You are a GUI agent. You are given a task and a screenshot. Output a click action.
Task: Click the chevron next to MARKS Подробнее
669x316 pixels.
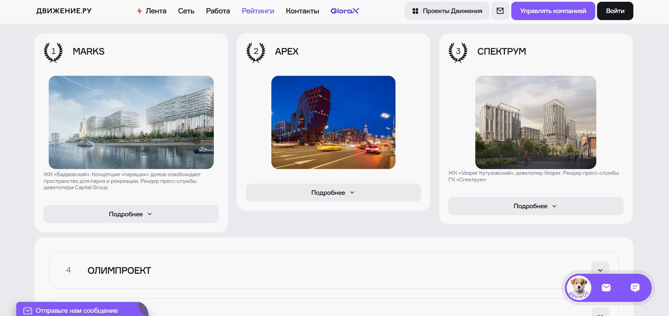click(150, 214)
